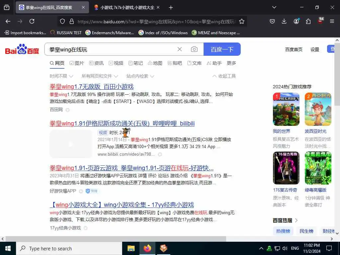Screen dimensions: 340x255
Task: Reload the current page
Action: pos(32,21)
